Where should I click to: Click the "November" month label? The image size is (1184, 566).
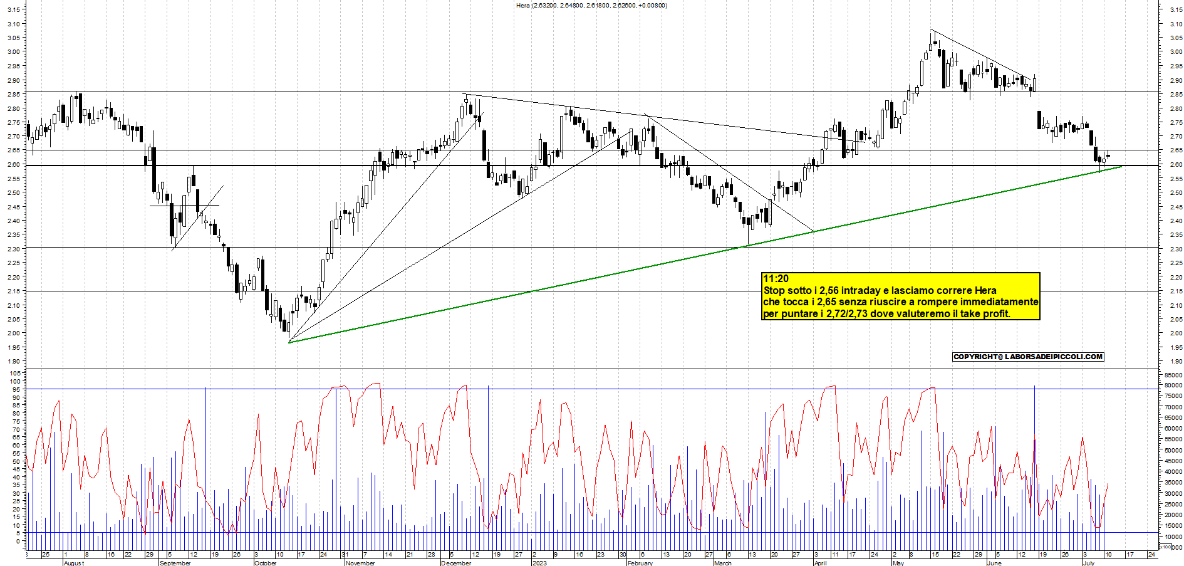[x=360, y=563]
